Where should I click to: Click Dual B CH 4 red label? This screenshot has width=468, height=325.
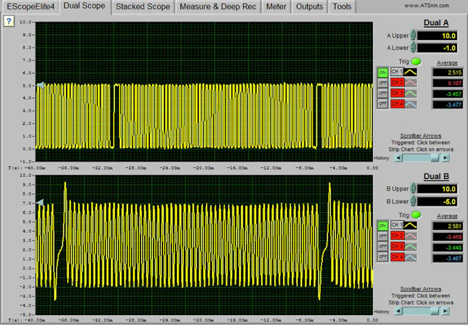point(398,257)
